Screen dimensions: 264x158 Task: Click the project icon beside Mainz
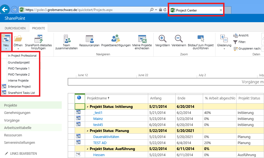click(78, 118)
